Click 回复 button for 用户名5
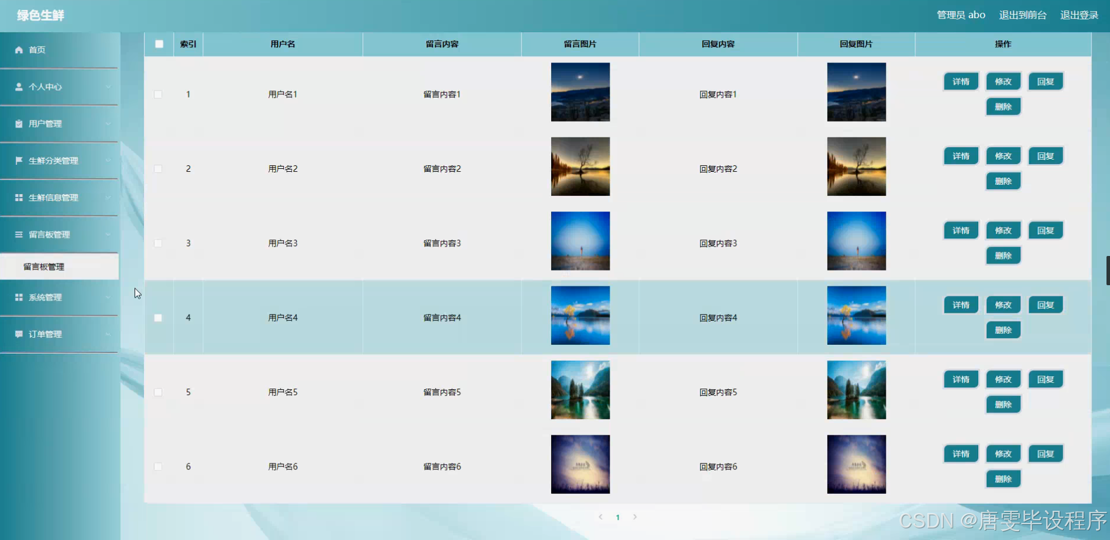Viewport: 1110px width, 540px height. [1046, 379]
